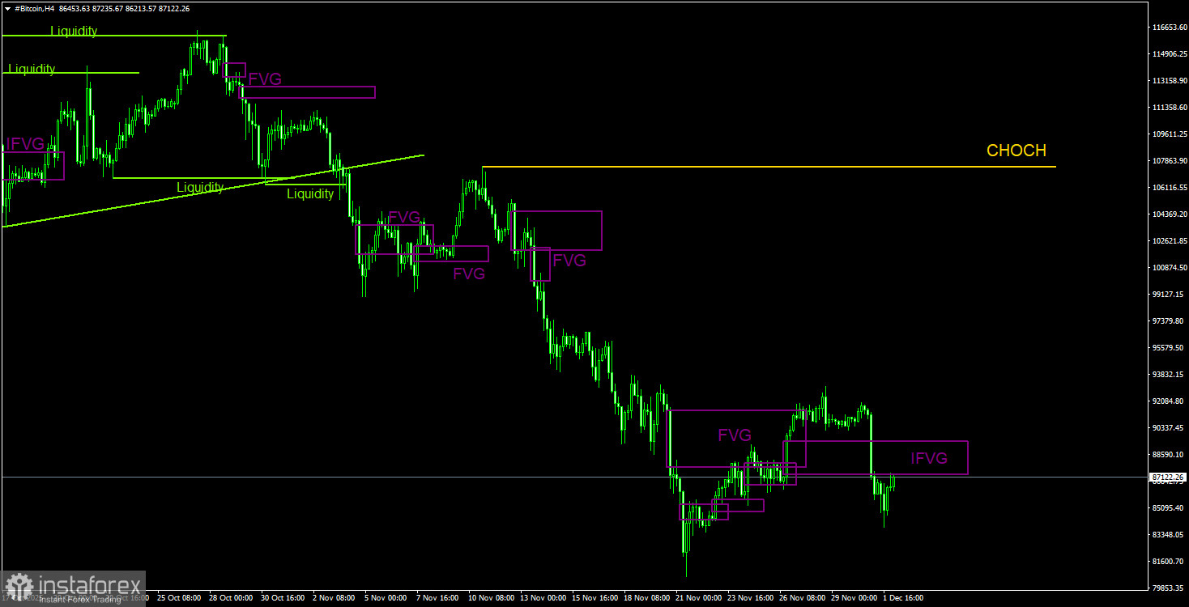Select the FVG label above 5 Nov candles
1189x607 pixels.
[404, 217]
